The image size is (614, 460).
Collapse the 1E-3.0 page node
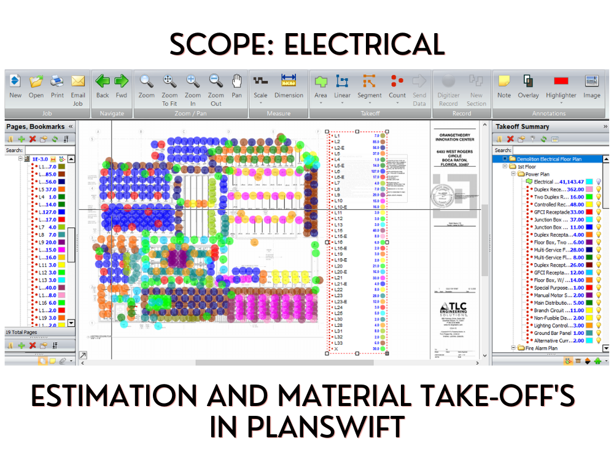tap(20, 159)
